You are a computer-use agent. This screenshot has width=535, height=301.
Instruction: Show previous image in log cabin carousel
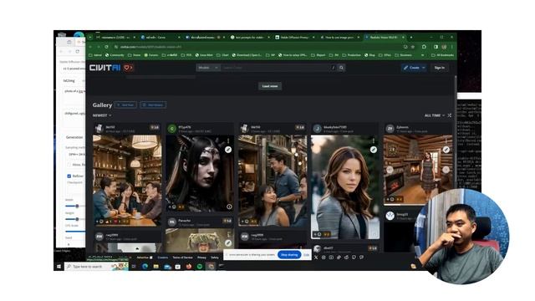click(x=390, y=170)
